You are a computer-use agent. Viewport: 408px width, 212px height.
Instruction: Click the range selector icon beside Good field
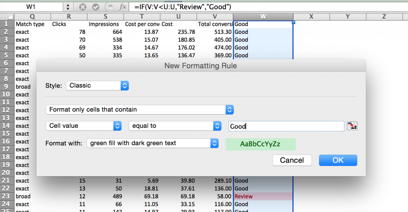pos(352,126)
